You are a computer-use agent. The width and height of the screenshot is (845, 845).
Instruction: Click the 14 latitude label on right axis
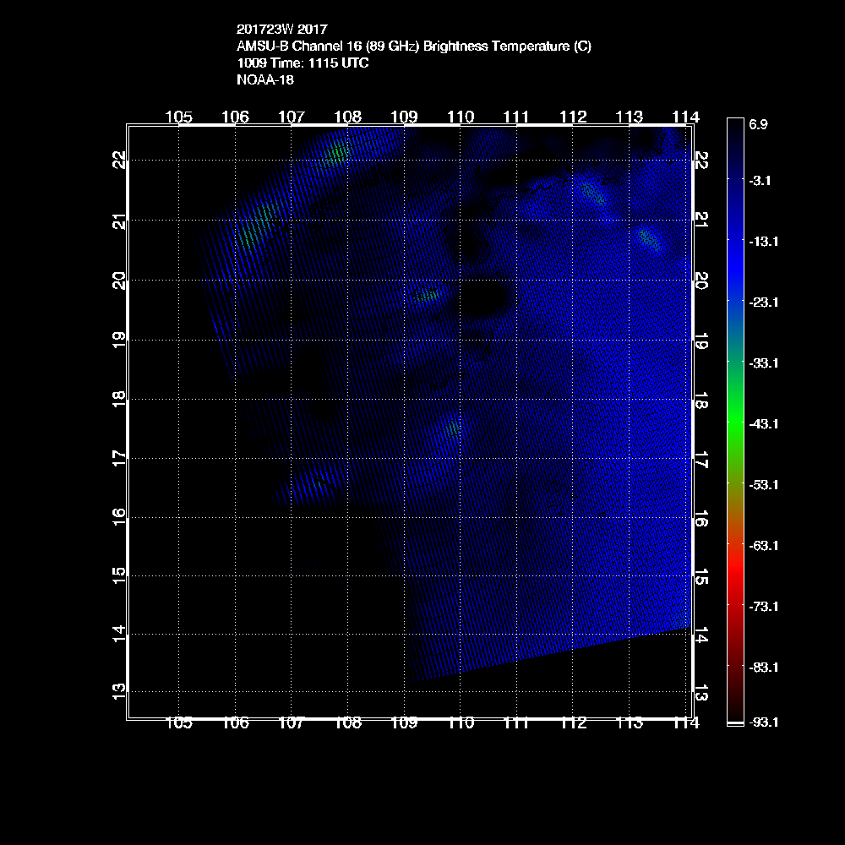point(700,635)
